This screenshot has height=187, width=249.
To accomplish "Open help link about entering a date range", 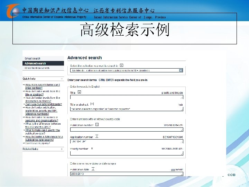I will (x=44, y=138).
